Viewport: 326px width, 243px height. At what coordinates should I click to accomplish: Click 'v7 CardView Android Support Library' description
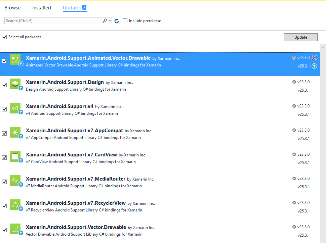(81, 162)
